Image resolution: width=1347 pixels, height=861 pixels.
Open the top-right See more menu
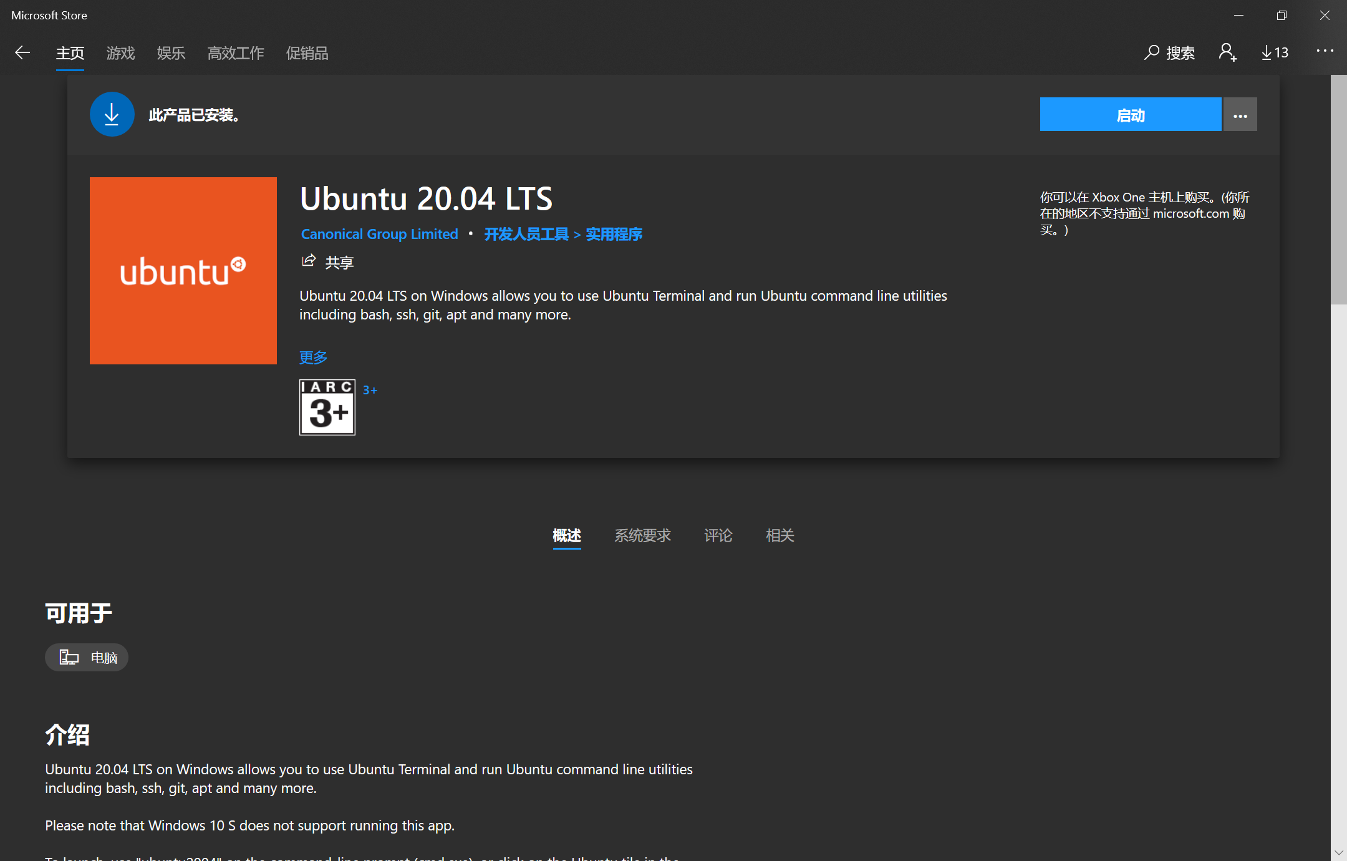pos(1325,51)
